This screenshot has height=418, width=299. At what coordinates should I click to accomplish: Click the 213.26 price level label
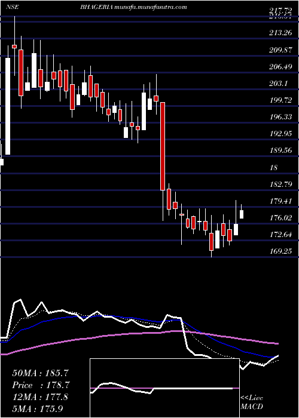click(280, 33)
